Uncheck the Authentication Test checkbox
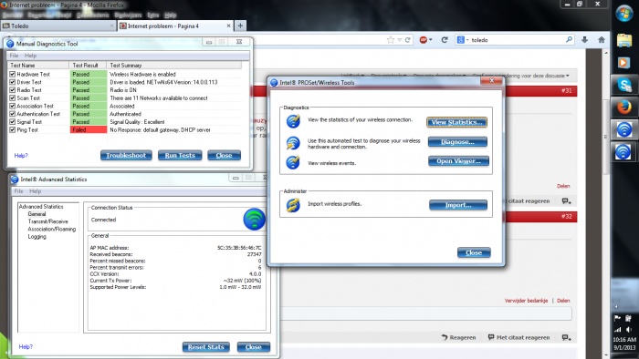This screenshot has height=359, width=639. coord(12,114)
